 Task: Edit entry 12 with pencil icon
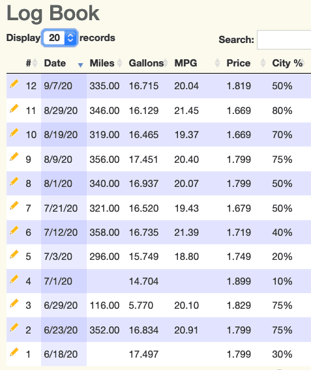[14, 84]
